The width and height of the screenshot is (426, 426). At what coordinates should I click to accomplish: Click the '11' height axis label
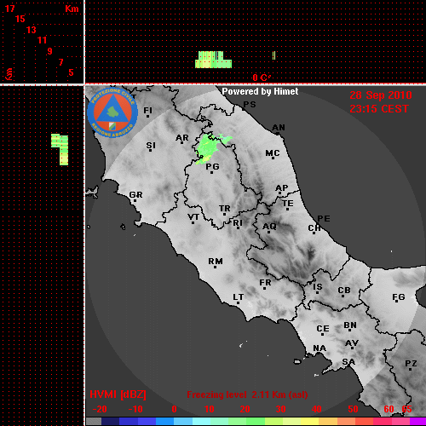pyautogui.click(x=42, y=40)
